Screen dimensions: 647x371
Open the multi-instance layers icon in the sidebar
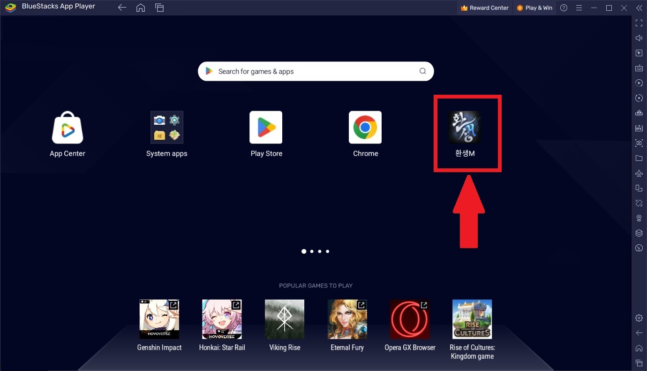point(639,233)
